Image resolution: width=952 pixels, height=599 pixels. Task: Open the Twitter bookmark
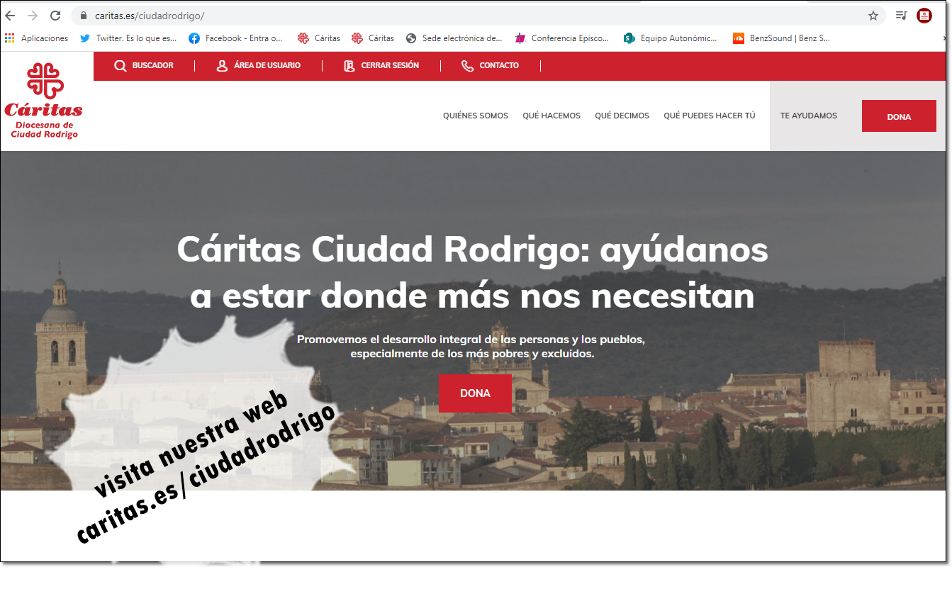point(128,38)
